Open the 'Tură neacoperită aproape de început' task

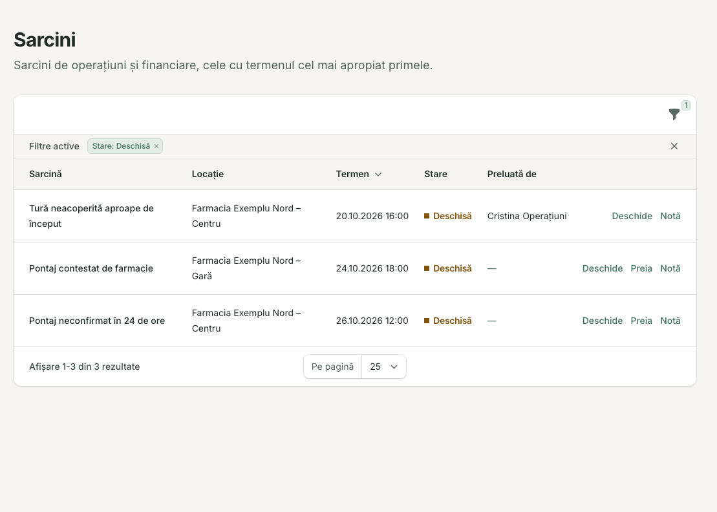coord(632,216)
